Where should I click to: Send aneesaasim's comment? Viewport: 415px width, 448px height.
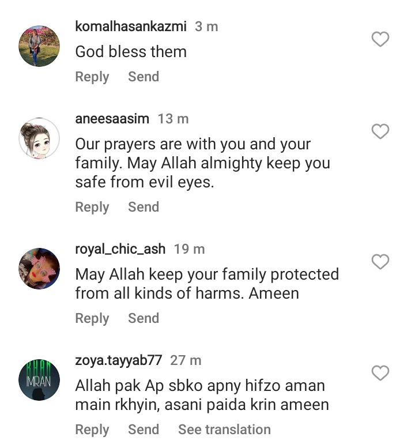[x=144, y=207]
